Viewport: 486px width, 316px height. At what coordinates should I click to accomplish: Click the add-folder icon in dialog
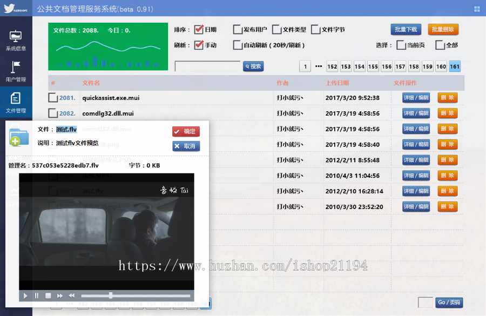pos(18,137)
